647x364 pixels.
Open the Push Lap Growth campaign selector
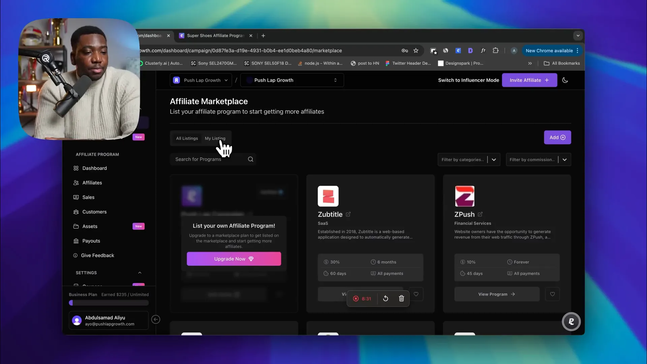pos(292,80)
